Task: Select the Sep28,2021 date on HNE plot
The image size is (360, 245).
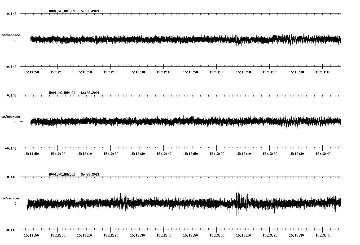Action: (90, 11)
